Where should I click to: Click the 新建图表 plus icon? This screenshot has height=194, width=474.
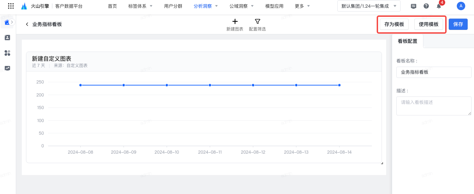[235, 22]
